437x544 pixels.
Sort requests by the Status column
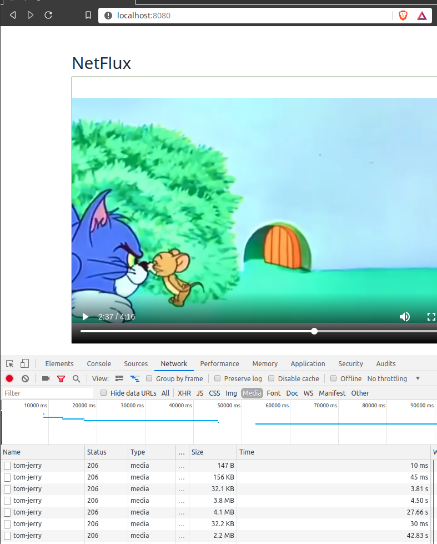[x=107, y=452]
